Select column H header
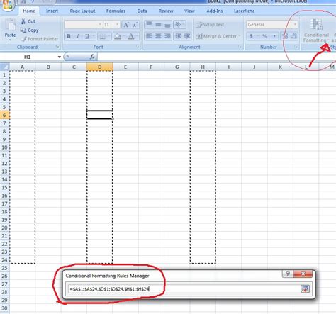This screenshot has height=314, width=336. click(x=203, y=67)
